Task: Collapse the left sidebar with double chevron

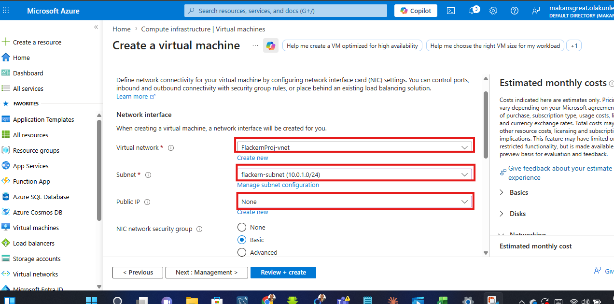Action: [x=96, y=27]
